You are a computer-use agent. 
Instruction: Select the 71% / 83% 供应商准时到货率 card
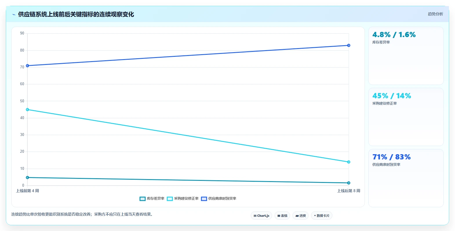coord(406,178)
